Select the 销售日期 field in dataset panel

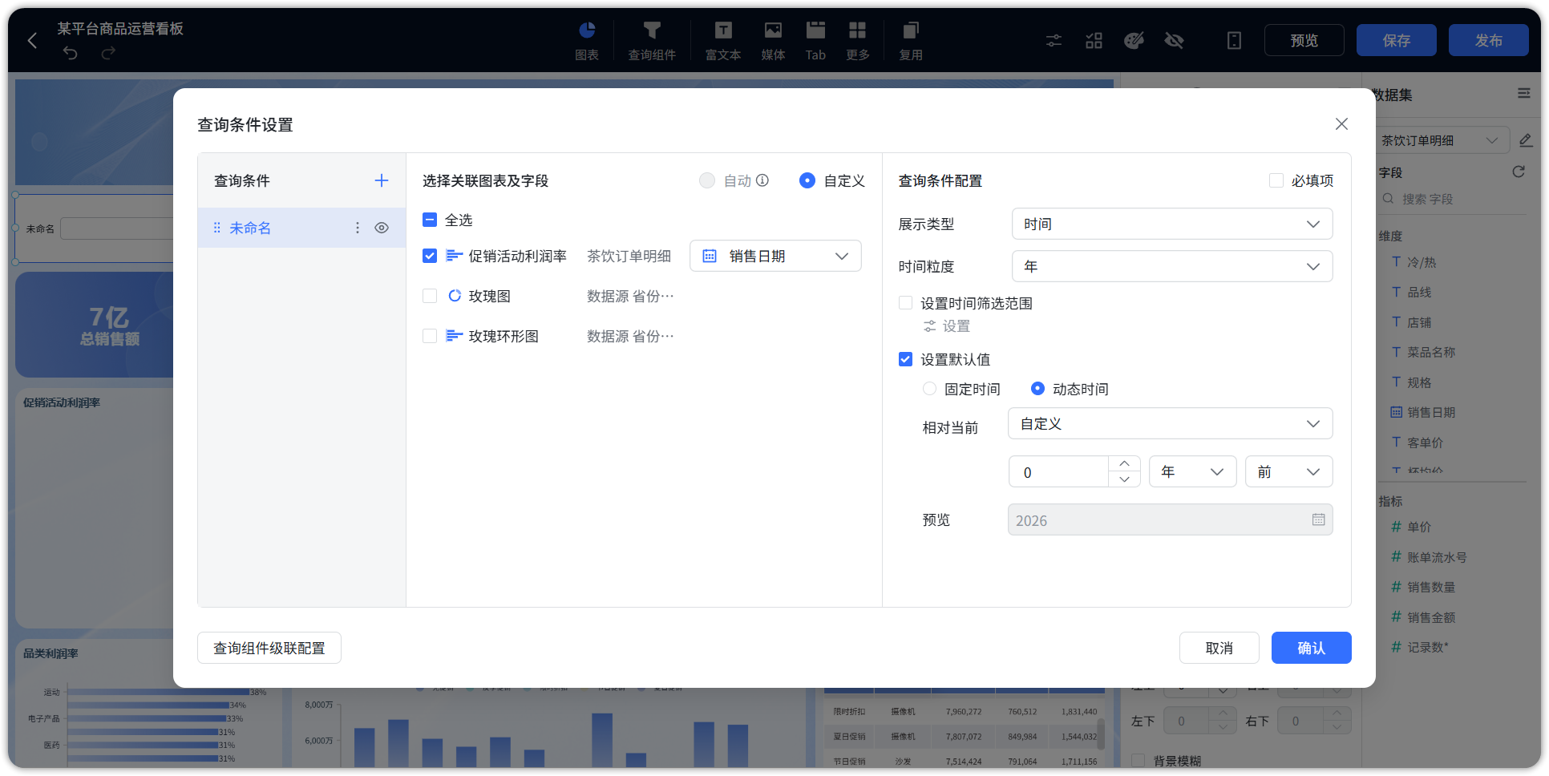[1430, 412]
